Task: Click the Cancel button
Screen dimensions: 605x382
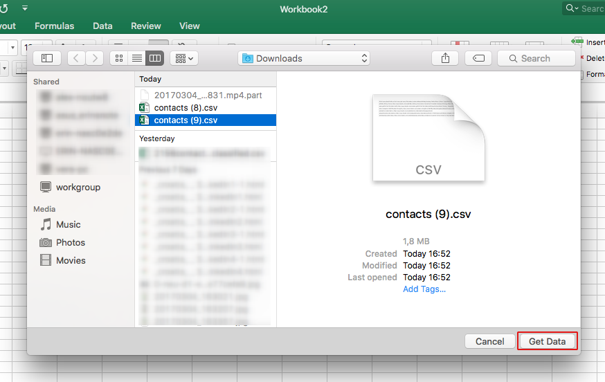Action: (x=489, y=341)
